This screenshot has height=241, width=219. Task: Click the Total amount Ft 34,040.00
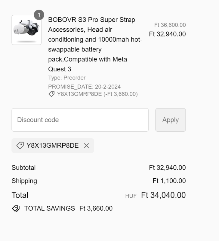(x=163, y=195)
